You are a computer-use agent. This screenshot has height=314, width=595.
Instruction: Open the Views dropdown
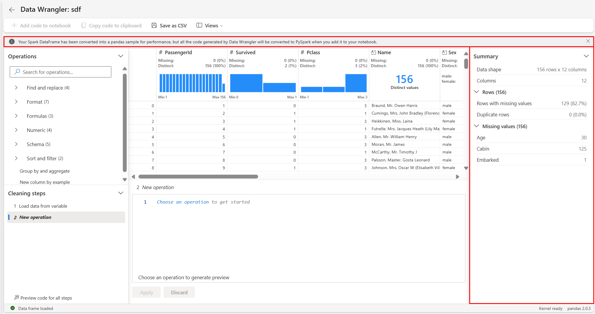(x=210, y=26)
